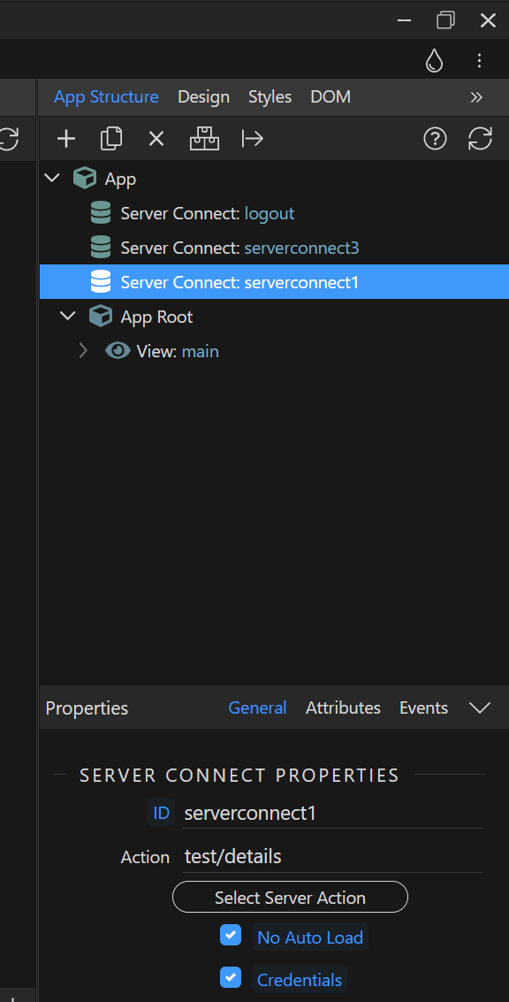The image size is (509, 1002).
Task: Collapse the App tree node
Action: 51,177
